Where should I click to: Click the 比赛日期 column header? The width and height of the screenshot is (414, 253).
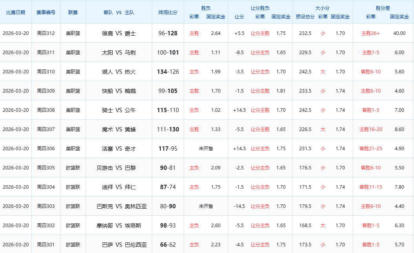[x=16, y=12]
